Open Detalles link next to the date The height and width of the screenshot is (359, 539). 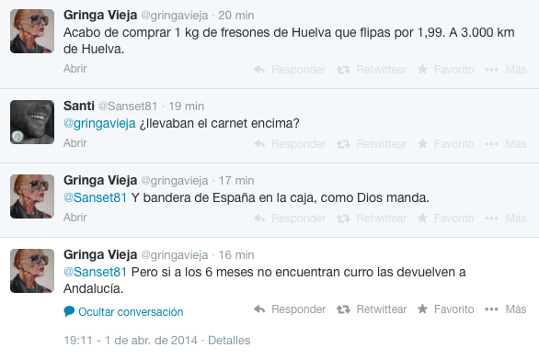[229, 341]
